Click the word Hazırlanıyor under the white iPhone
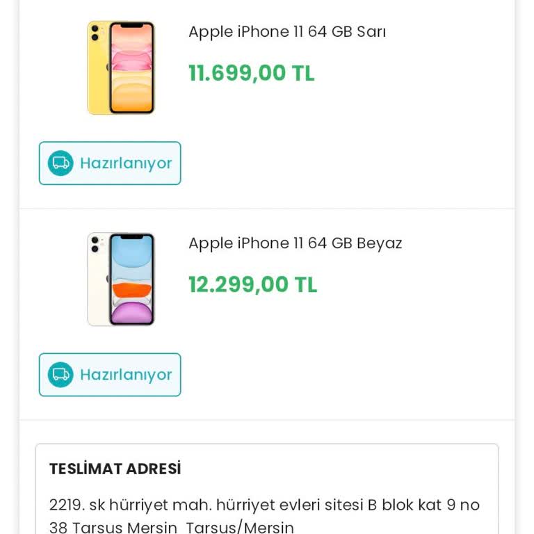Viewport: 534px width, 534px height. tap(126, 375)
